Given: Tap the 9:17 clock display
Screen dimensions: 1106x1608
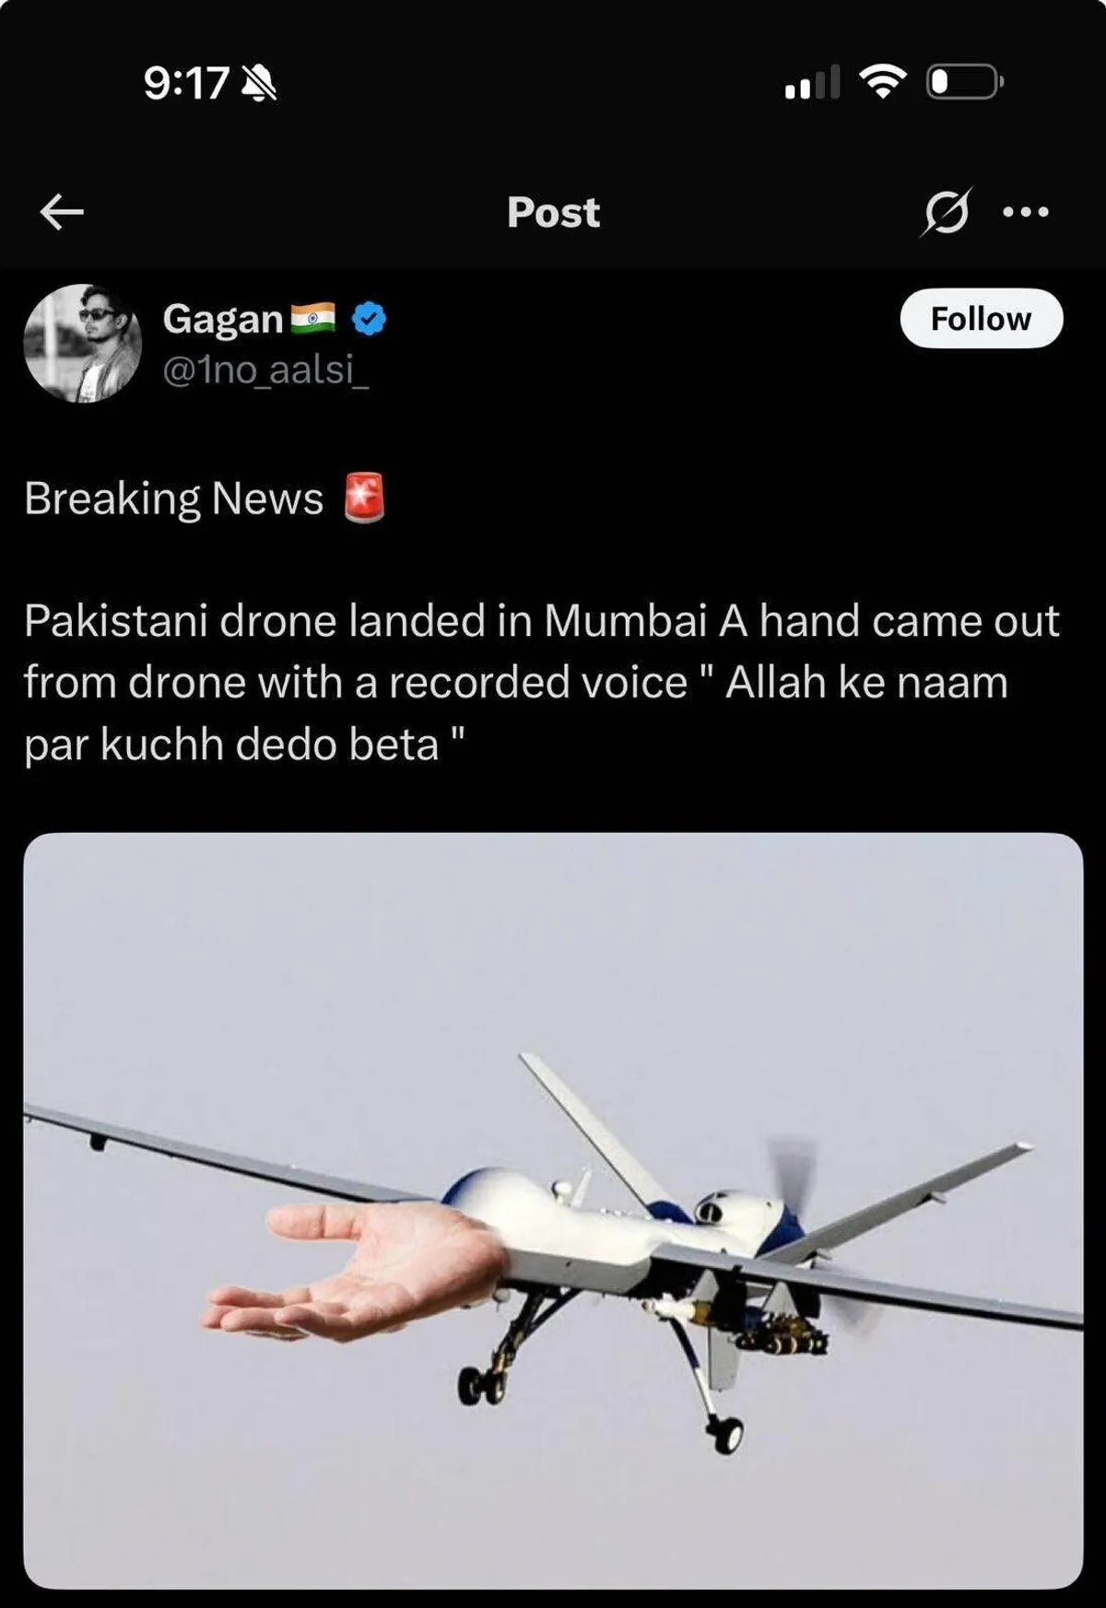Looking at the screenshot, I should pos(186,83).
